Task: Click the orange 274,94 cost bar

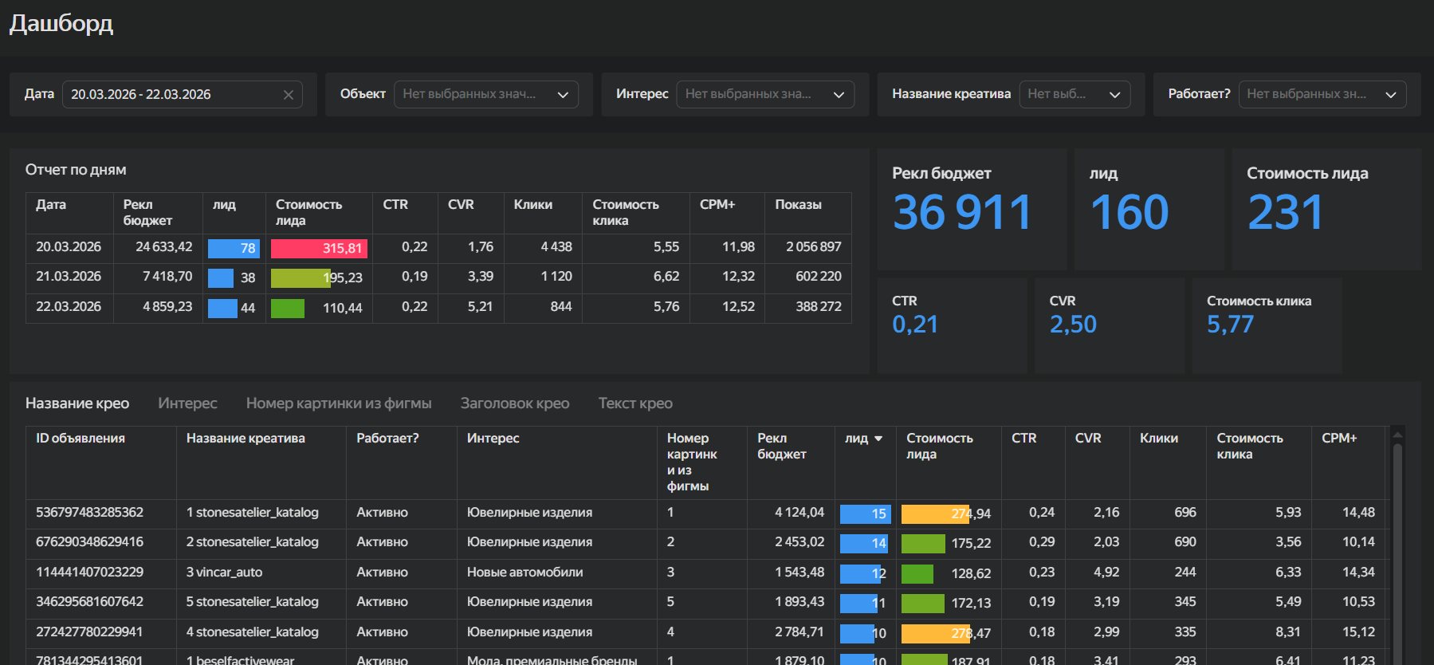Action: coord(935,514)
